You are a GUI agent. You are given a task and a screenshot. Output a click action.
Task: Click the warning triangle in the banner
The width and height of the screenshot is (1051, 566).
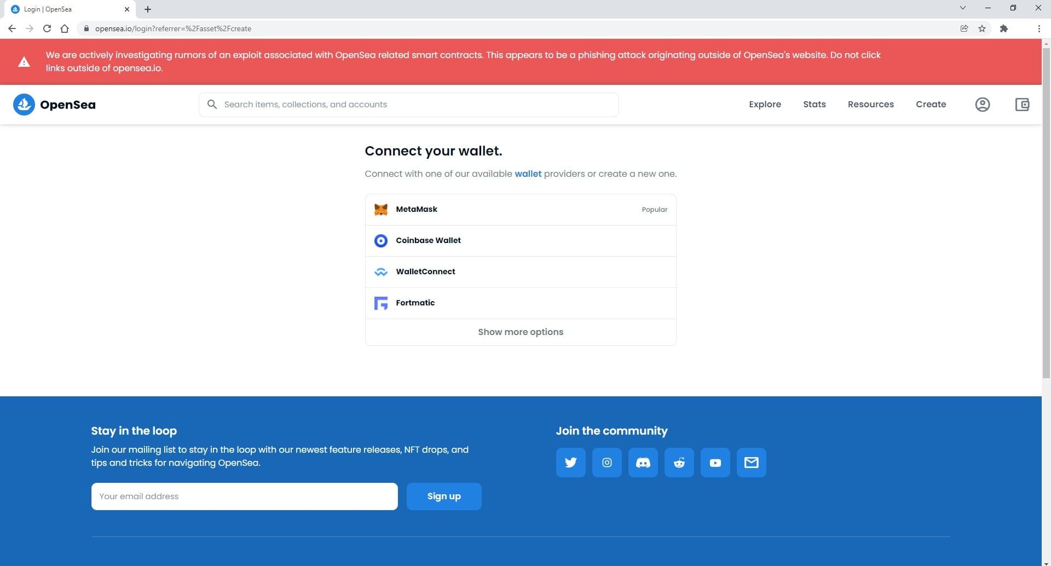pyautogui.click(x=24, y=62)
